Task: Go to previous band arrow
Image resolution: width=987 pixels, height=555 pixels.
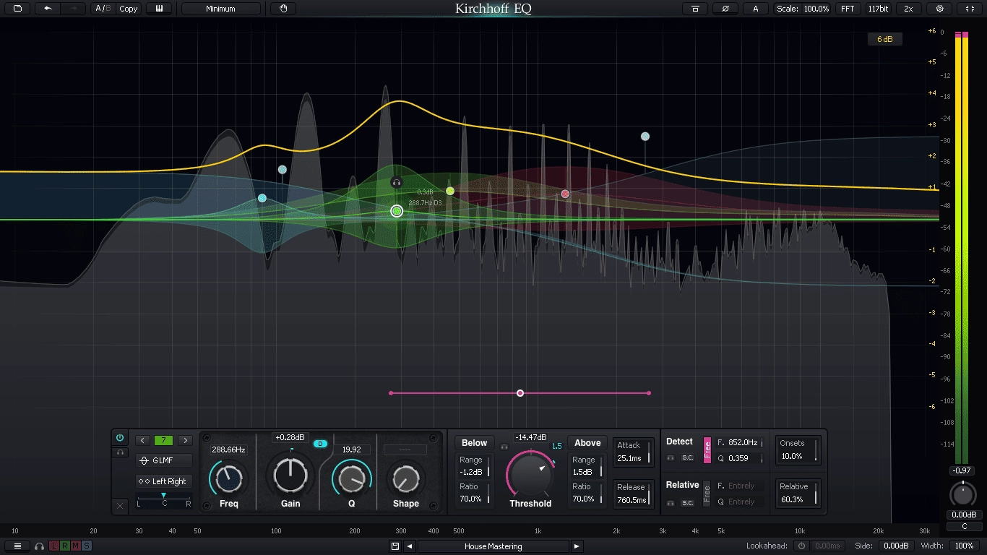Action: tap(143, 440)
